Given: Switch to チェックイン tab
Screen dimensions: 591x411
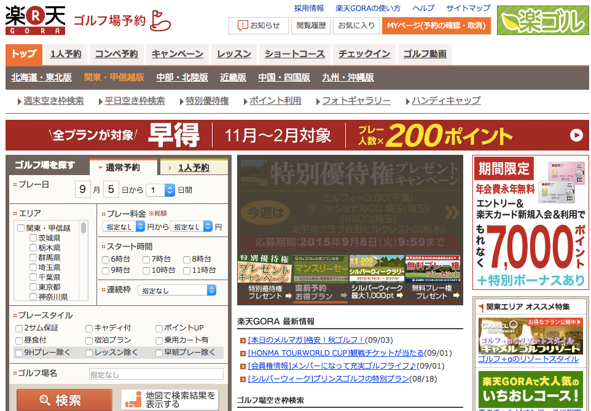Looking at the screenshot, I should [364, 54].
